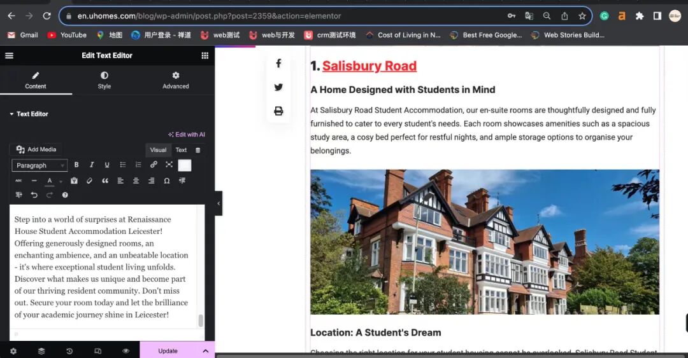Open the text color picker

50,181
